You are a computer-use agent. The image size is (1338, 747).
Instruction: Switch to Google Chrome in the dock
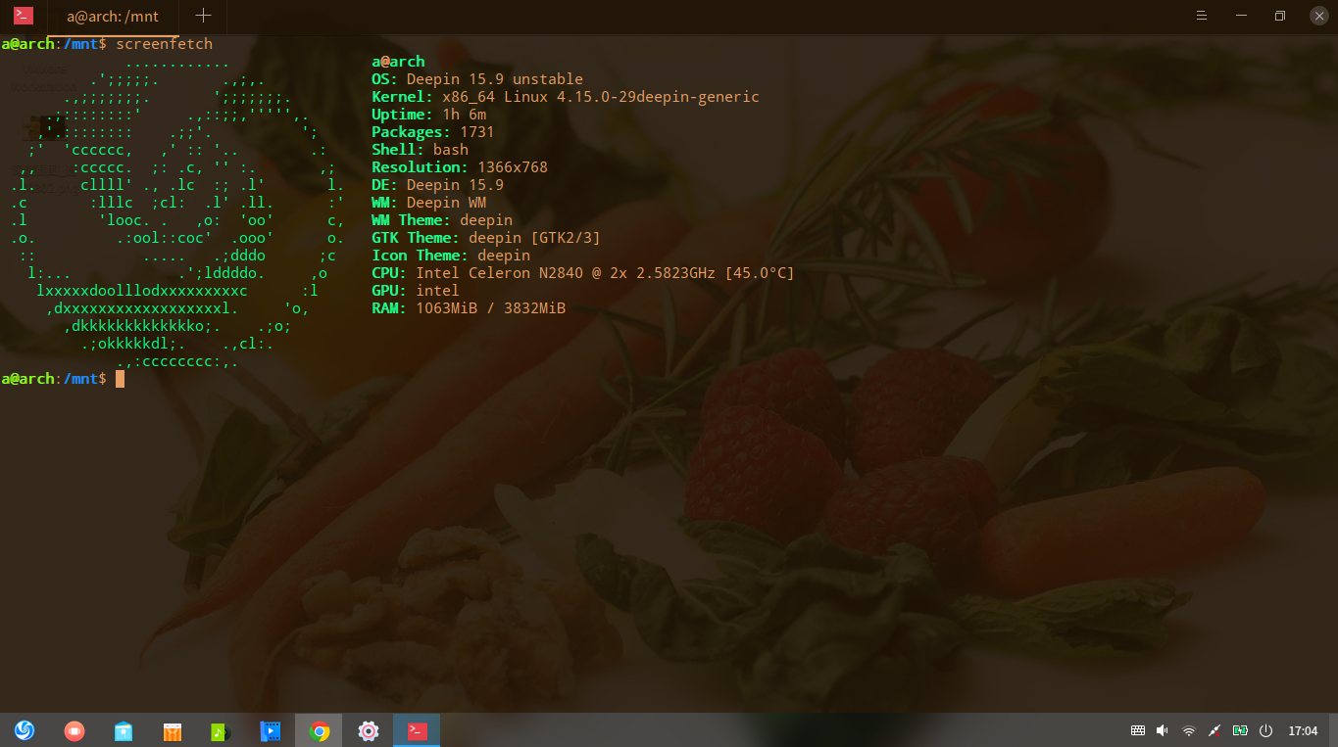click(x=319, y=730)
